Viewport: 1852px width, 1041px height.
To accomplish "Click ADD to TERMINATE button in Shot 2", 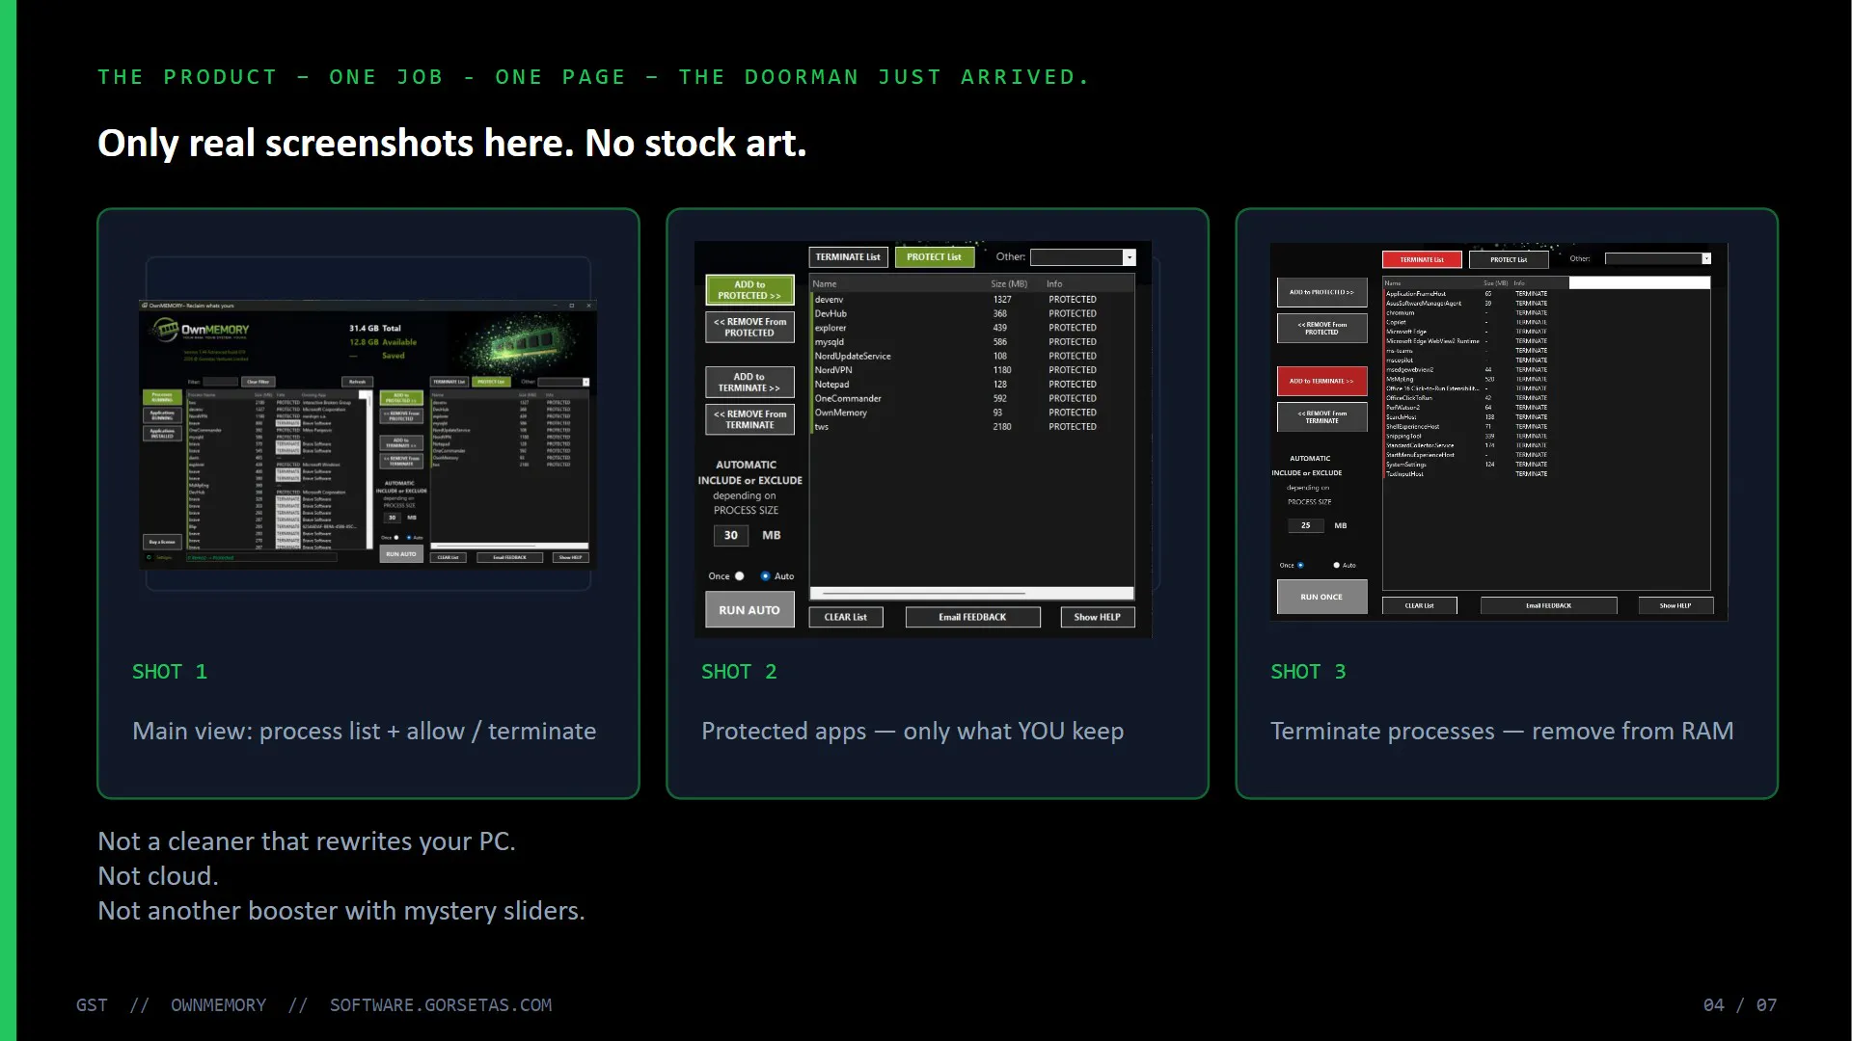I will [749, 383].
